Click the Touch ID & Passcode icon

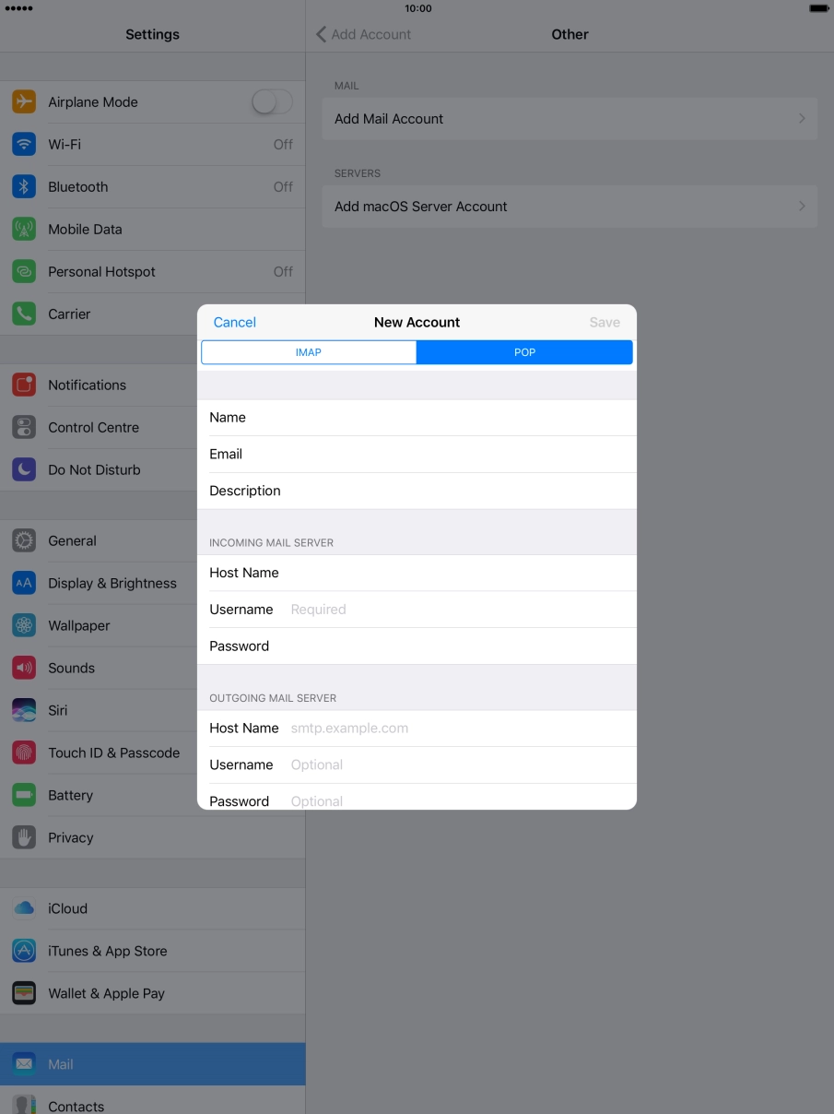tap(24, 753)
